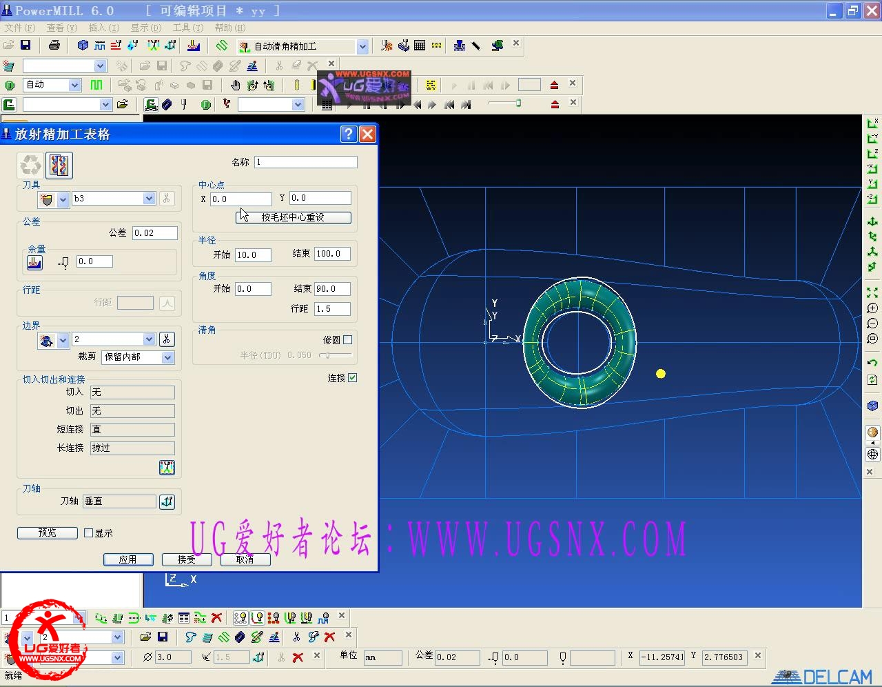Click the 公差 tolerance field showing 0.02

pos(155,233)
